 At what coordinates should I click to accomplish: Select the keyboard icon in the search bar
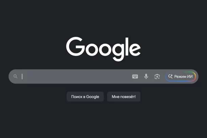[135, 76]
